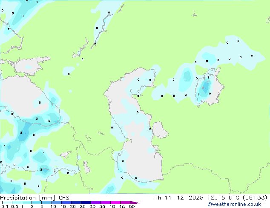Click the "35" legend scale label
The image size is (270, 208).
102,206
